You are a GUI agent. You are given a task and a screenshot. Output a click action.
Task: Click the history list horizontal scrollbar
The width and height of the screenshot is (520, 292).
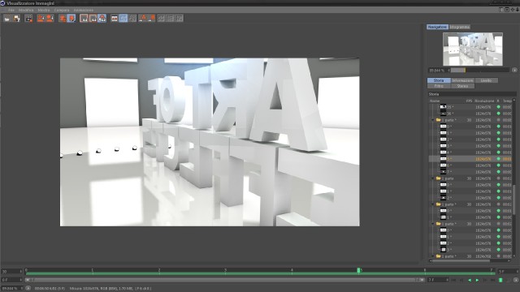(x=461, y=261)
